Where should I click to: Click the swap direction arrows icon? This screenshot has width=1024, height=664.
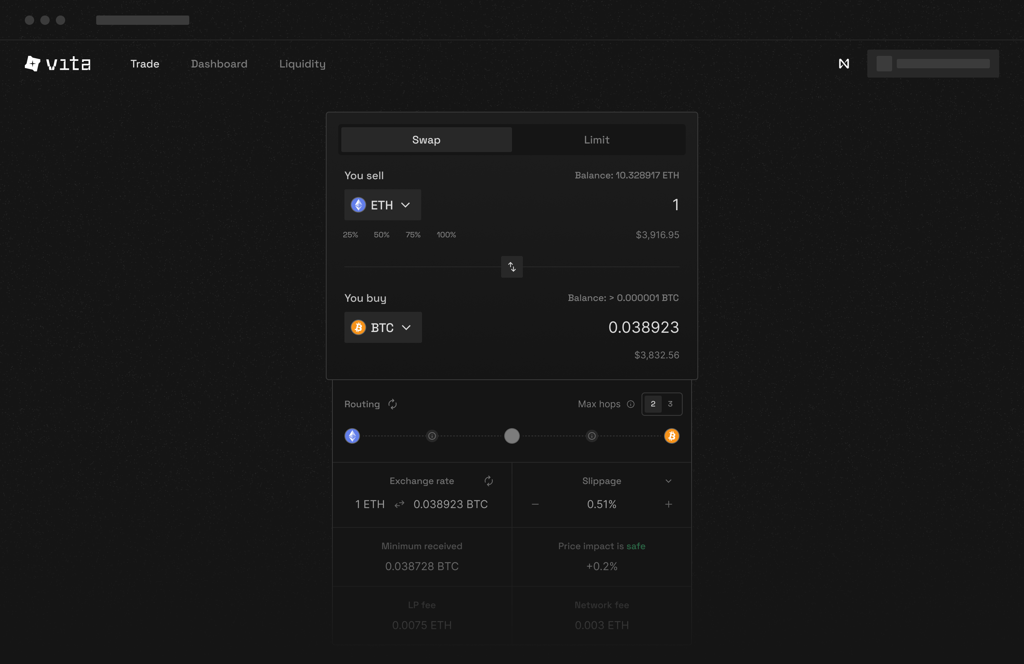512,267
